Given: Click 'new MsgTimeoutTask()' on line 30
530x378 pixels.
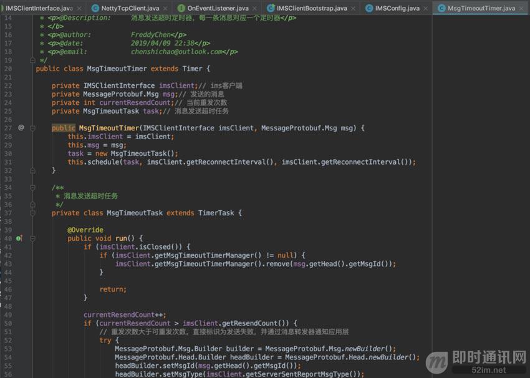Looking at the screenshot, I should point(137,153).
